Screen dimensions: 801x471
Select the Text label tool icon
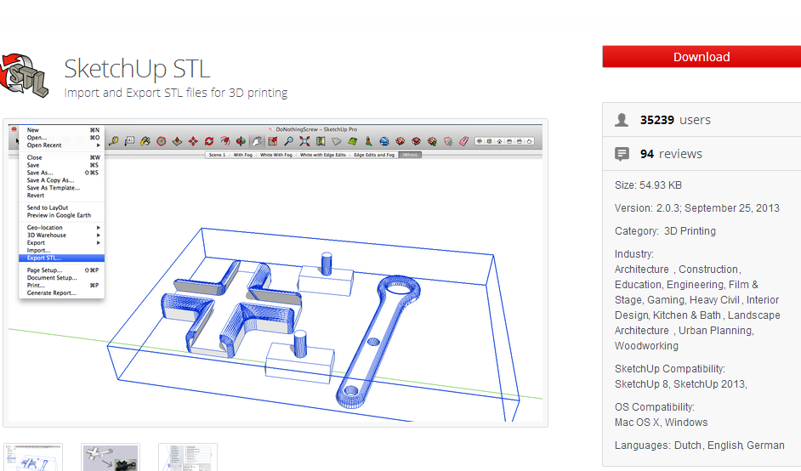tap(129, 141)
